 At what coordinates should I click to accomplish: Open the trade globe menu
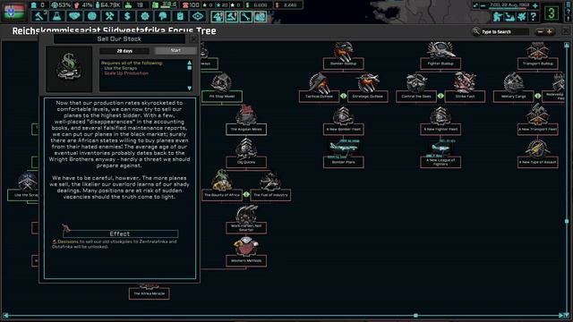pos(92,16)
